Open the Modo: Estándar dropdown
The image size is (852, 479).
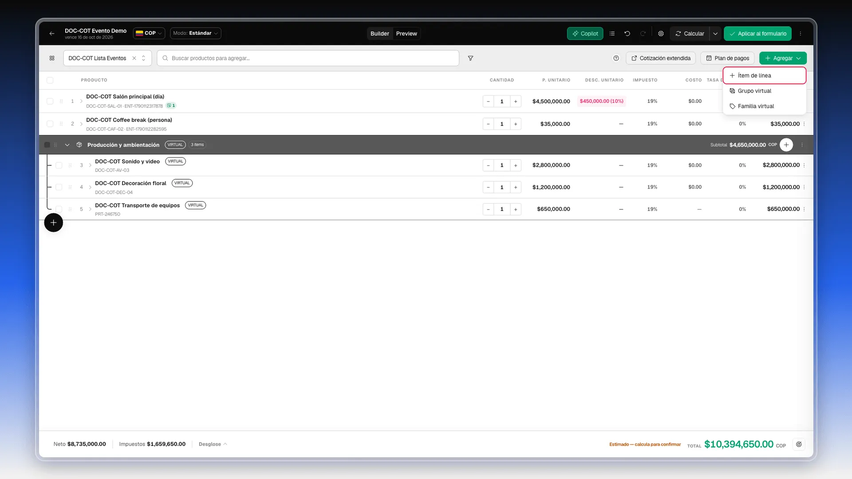196,33
